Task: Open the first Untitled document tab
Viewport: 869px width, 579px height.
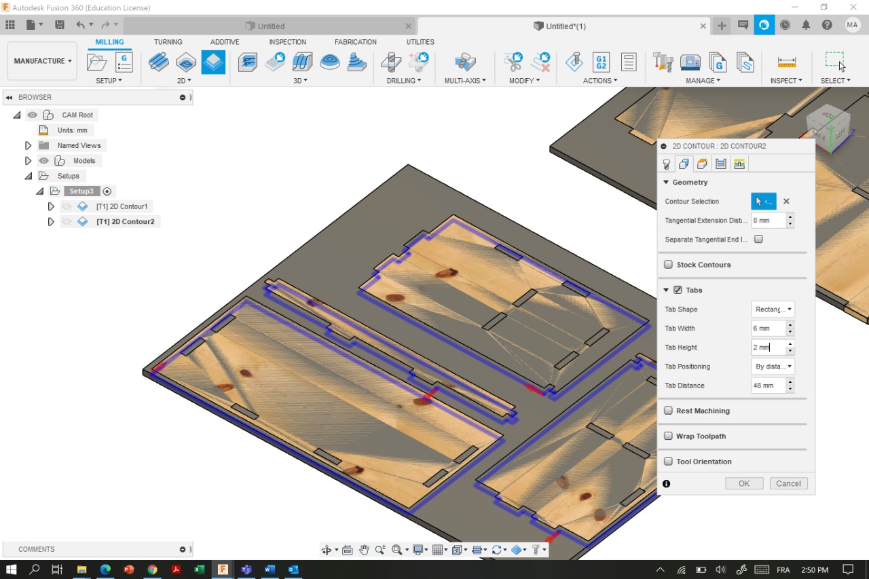Action: pyautogui.click(x=271, y=26)
